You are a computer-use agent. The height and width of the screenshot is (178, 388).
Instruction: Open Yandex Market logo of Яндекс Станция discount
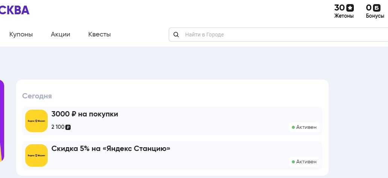[36, 155]
